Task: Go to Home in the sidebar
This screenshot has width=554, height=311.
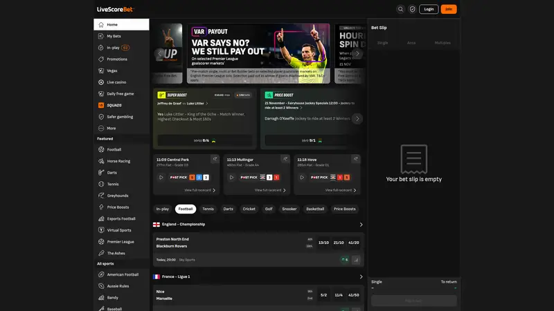Action: [x=121, y=25]
